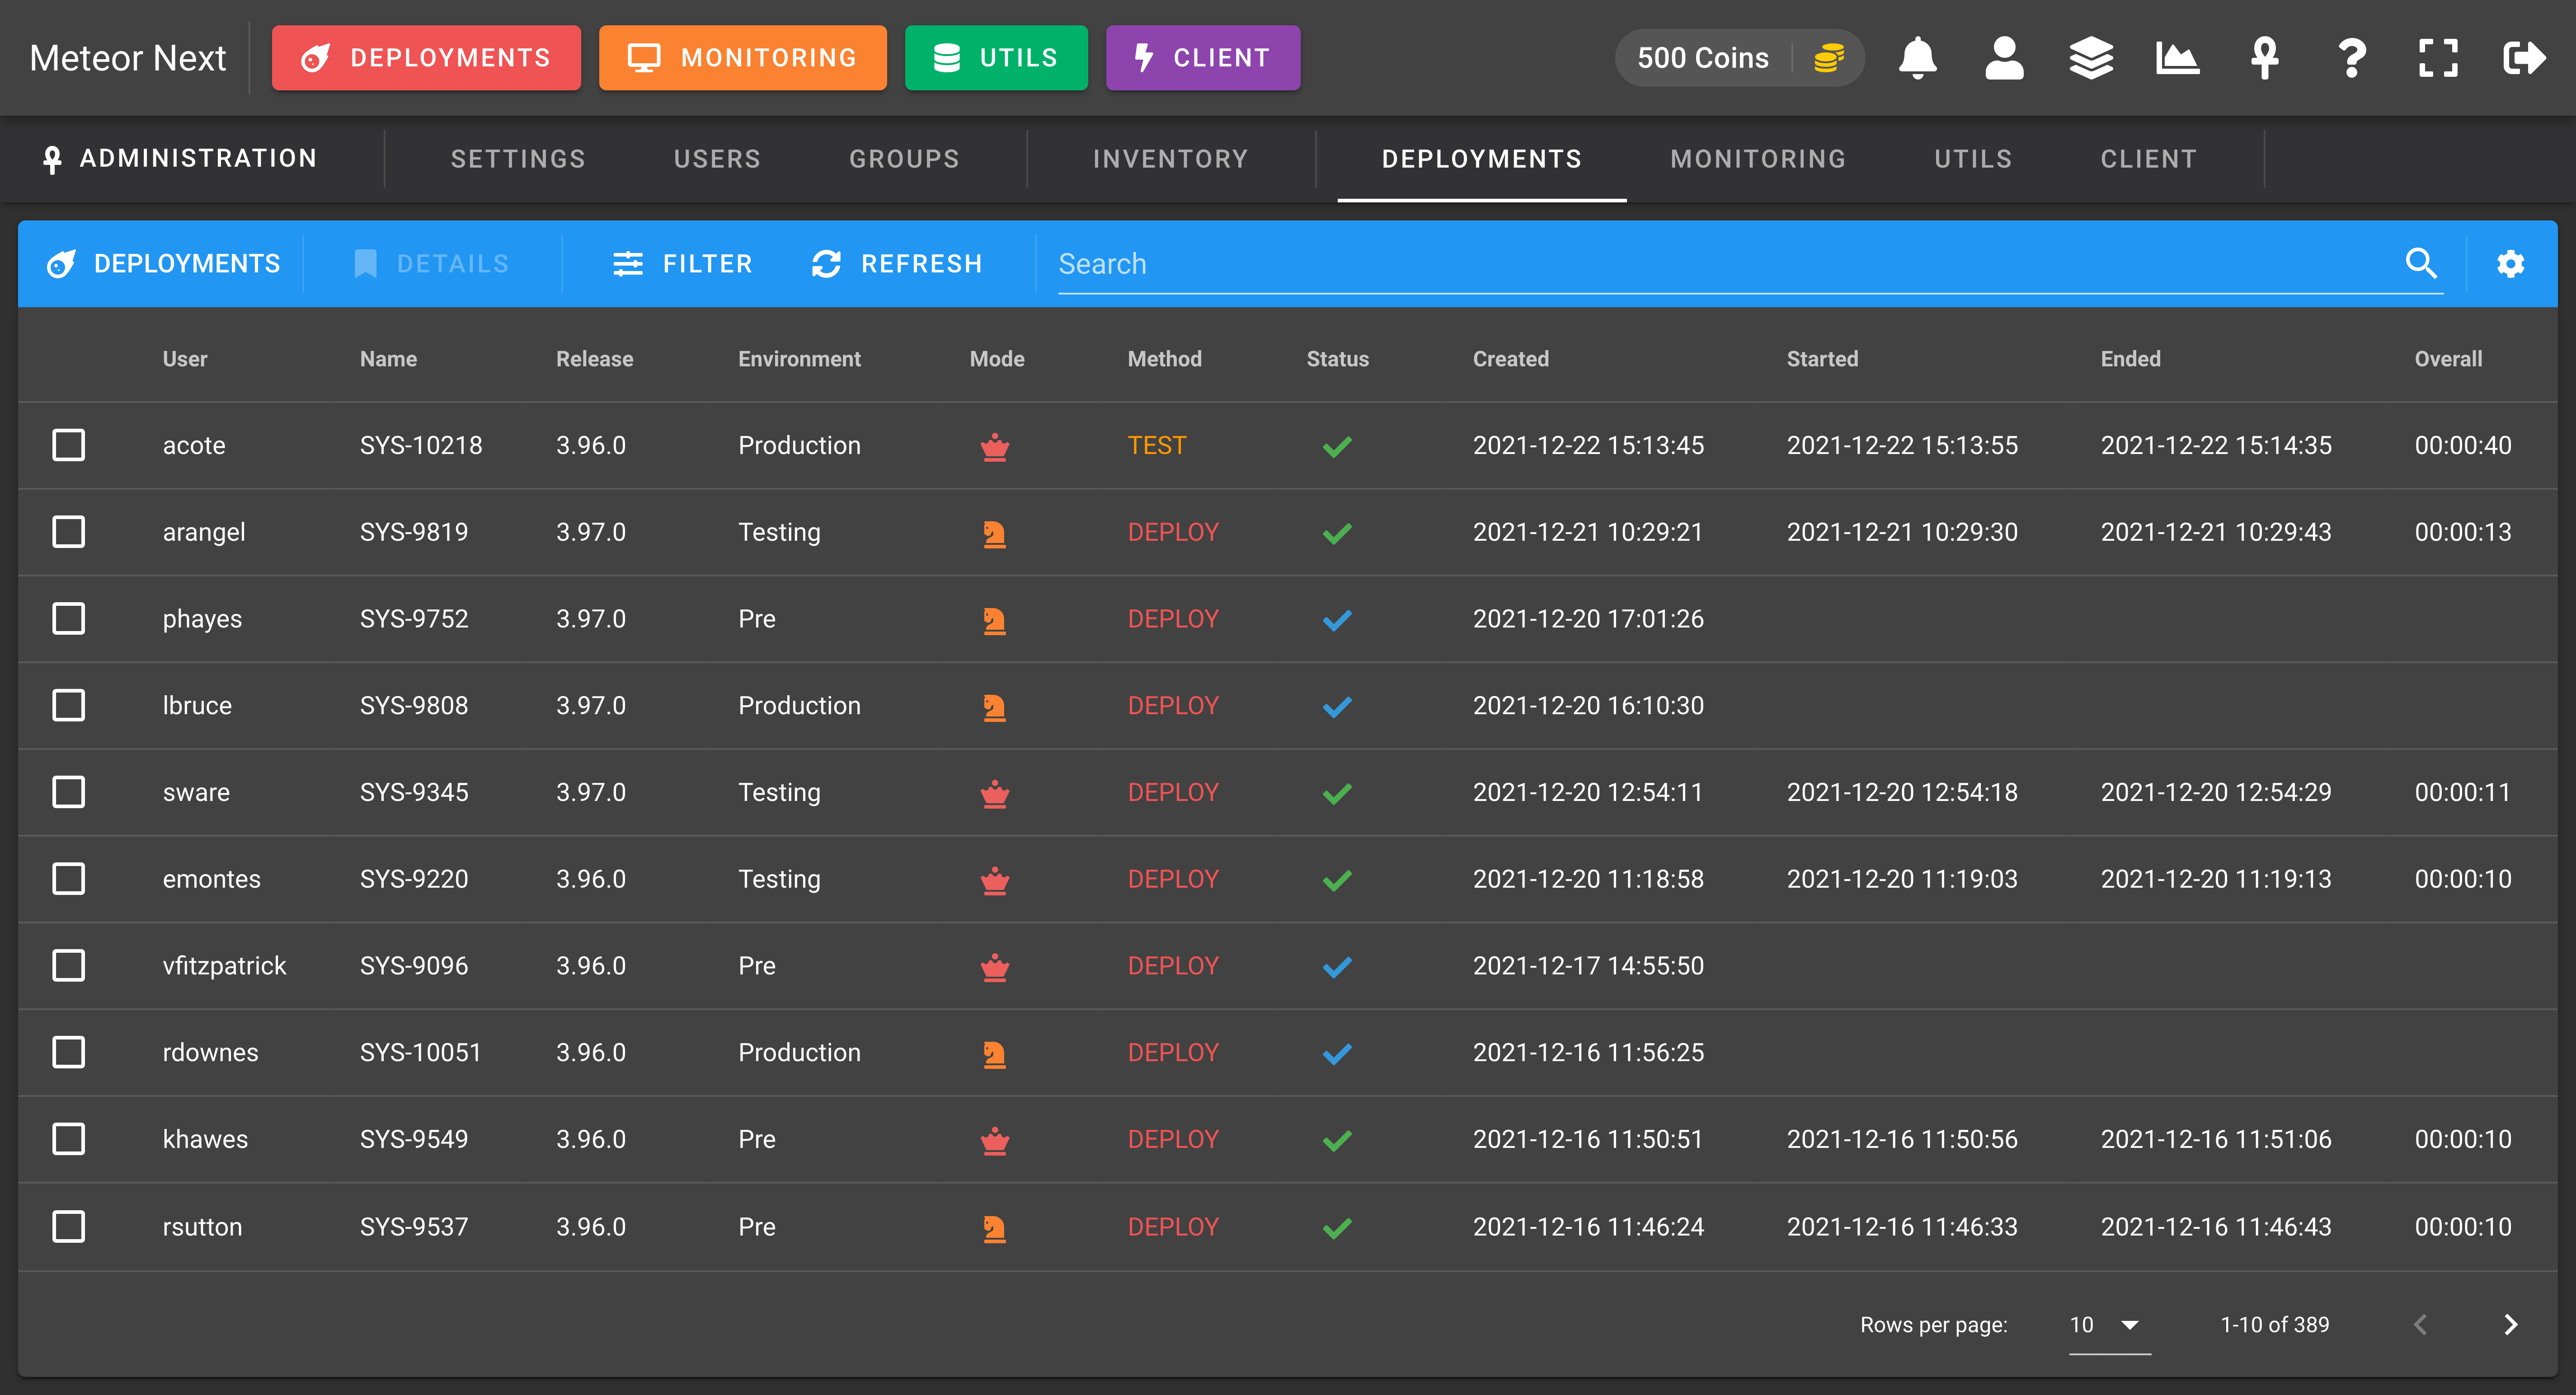Click the orange Monitoring header button
The image size is (2576, 1395).
(x=742, y=58)
